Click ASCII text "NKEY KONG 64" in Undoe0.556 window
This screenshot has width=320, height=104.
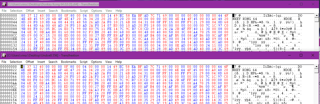(x=245, y=70)
